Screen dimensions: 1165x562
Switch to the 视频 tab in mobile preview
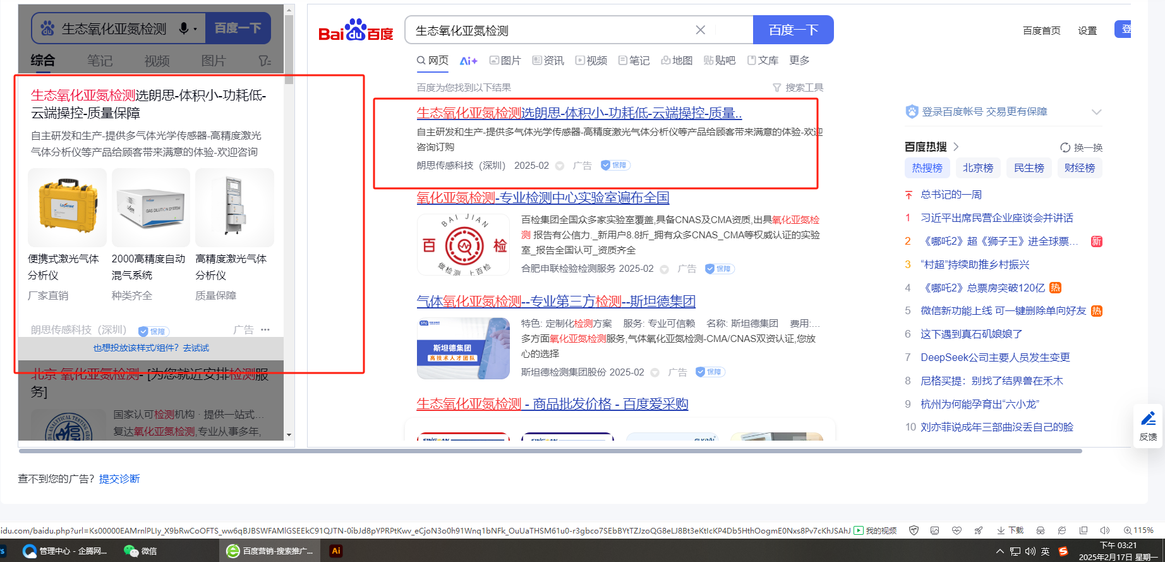point(157,61)
